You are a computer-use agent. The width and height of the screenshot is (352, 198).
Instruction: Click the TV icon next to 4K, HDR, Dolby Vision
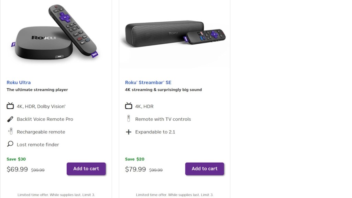click(10, 106)
